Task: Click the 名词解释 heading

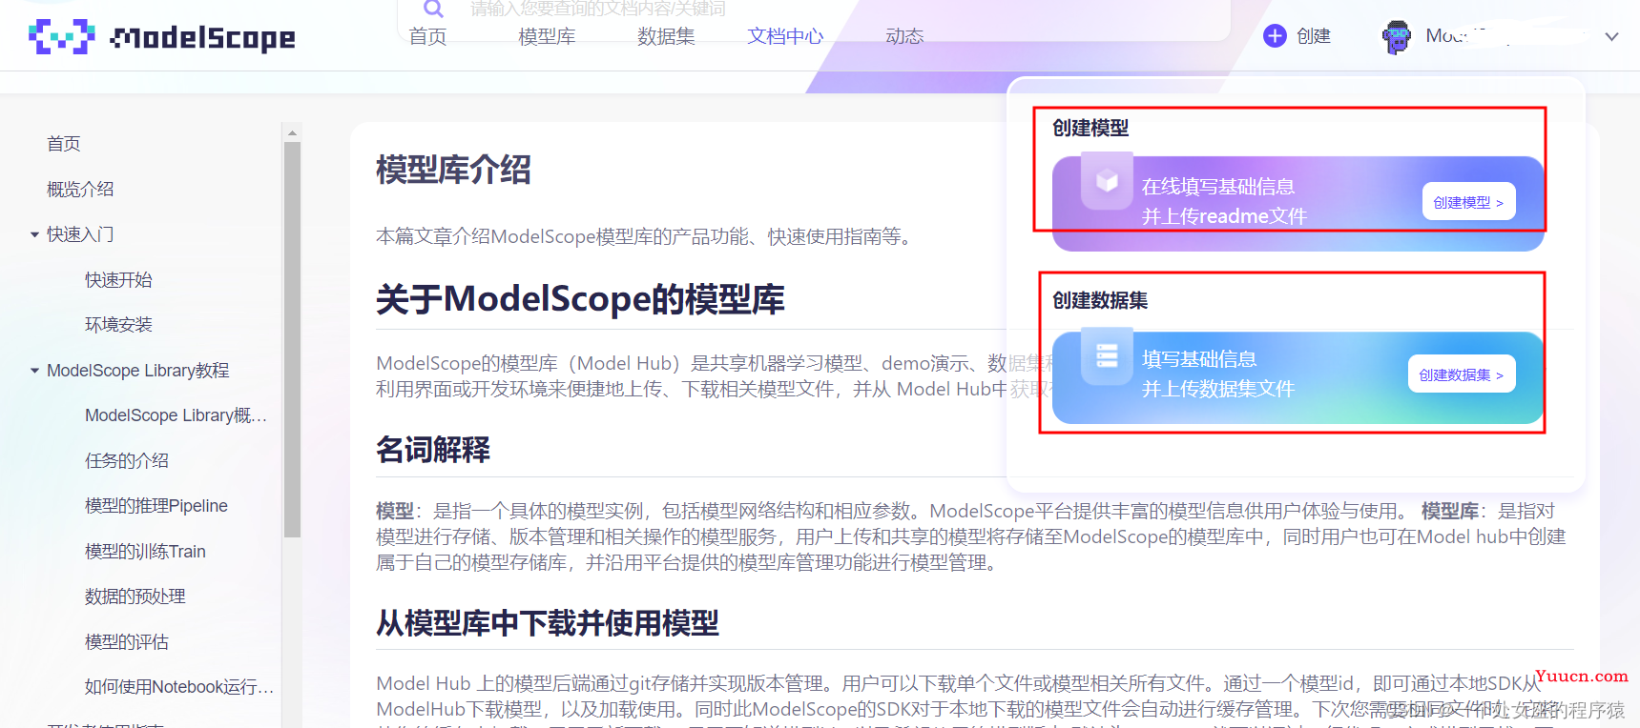Action: click(x=433, y=449)
